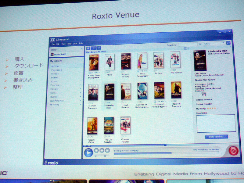Expand the Year Released submenu arrow
Viewport: 244px width, 183px height.
pos(81,100)
